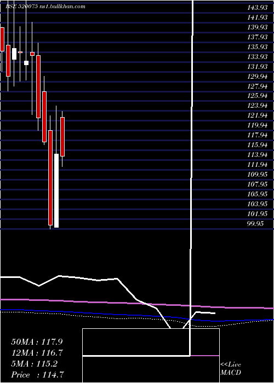
Task: Click the 127.94 price axis label
Action: (x=258, y=86)
